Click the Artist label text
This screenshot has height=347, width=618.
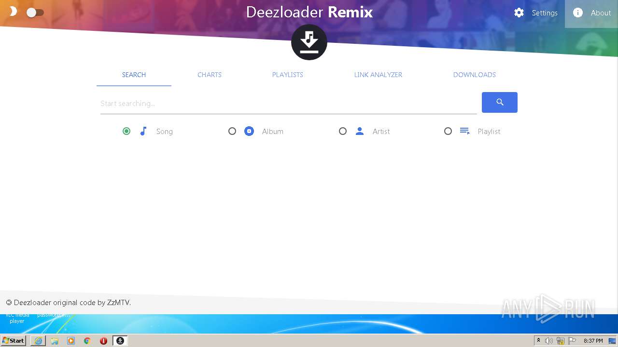pos(381,132)
